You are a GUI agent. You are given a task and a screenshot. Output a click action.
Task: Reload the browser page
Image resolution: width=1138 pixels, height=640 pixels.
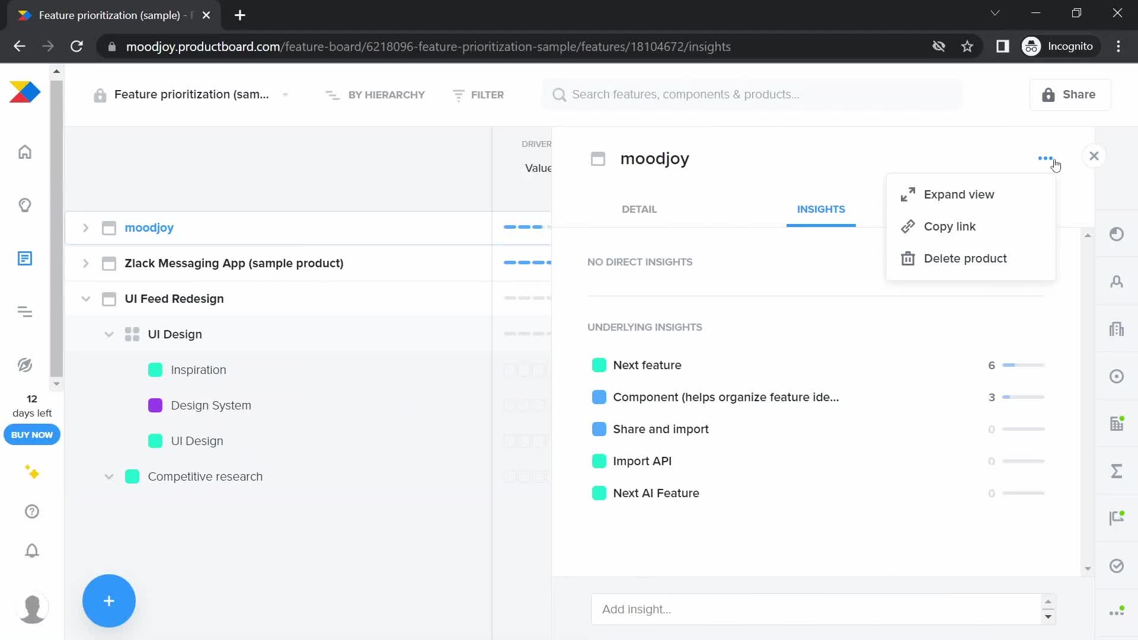[x=76, y=46]
